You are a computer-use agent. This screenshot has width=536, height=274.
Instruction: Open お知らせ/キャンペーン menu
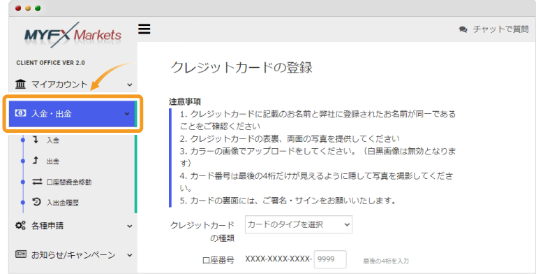coord(73,255)
